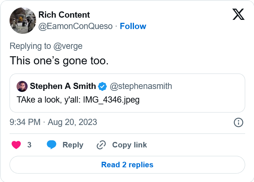Open Rich Content's penguin profile picture
The width and height of the screenshot is (254, 182).
point(22,21)
